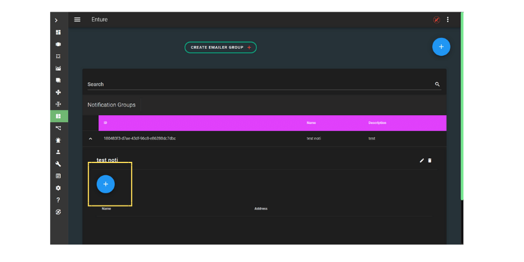Select the highlighted green sidebar icon

coord(58,116)
